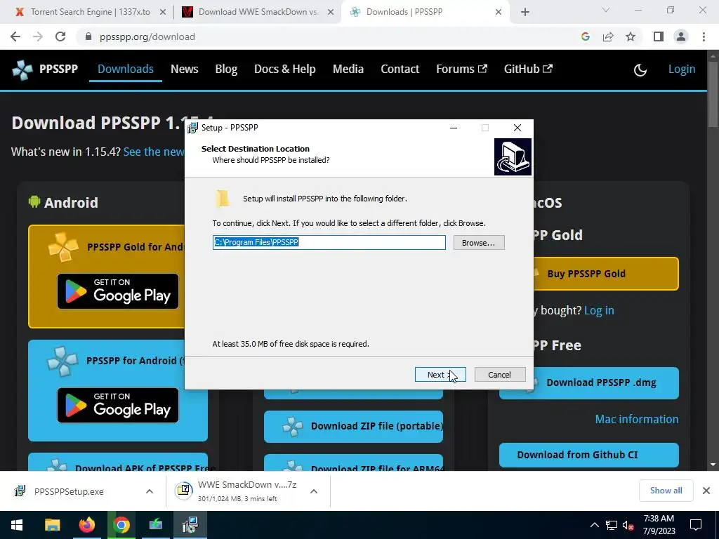Click Setup window title bar icon

[192, 128]
